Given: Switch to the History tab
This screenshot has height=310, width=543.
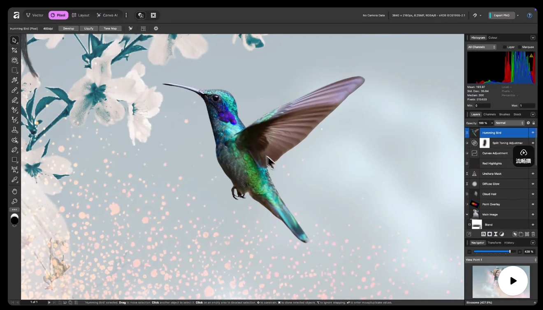Looking at the screenshot, I should click(x=509, y=243).
